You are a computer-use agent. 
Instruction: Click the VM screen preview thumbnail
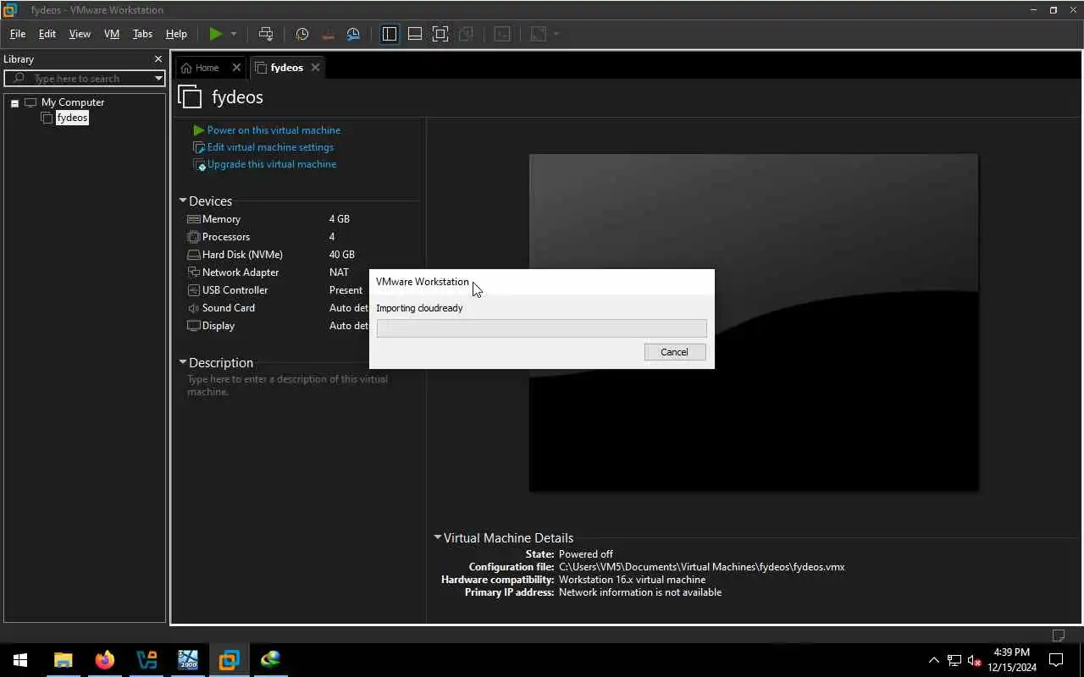tap(754, 322)
